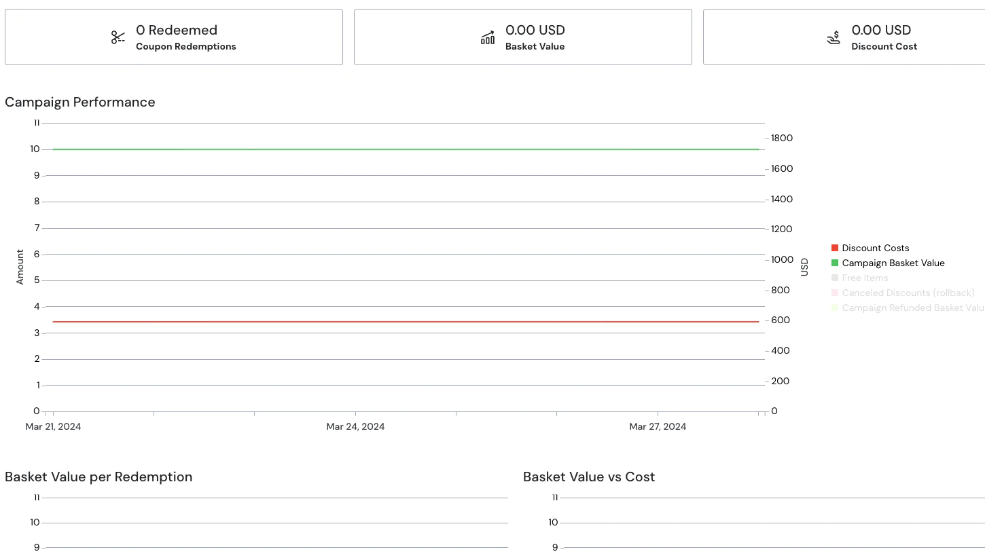Show the Free Items series in legend

click(x=865, y=278)
